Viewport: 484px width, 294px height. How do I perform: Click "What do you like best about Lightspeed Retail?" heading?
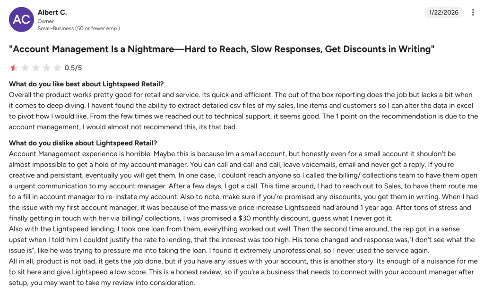pos(86,84)
